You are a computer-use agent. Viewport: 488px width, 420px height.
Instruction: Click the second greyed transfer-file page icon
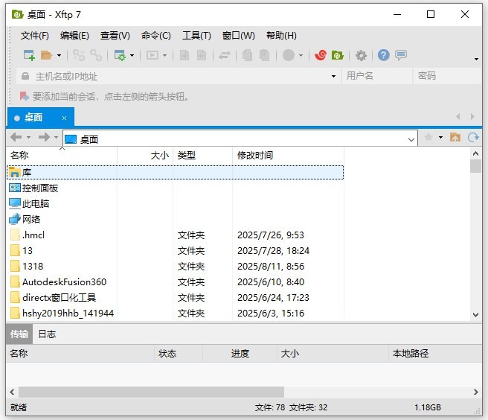coord(202,55)
